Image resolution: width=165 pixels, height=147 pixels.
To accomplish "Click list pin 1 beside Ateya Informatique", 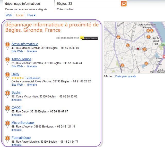I will [x=7, y=46].
